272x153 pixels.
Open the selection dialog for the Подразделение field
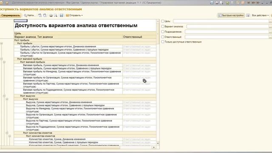(270, 32)
